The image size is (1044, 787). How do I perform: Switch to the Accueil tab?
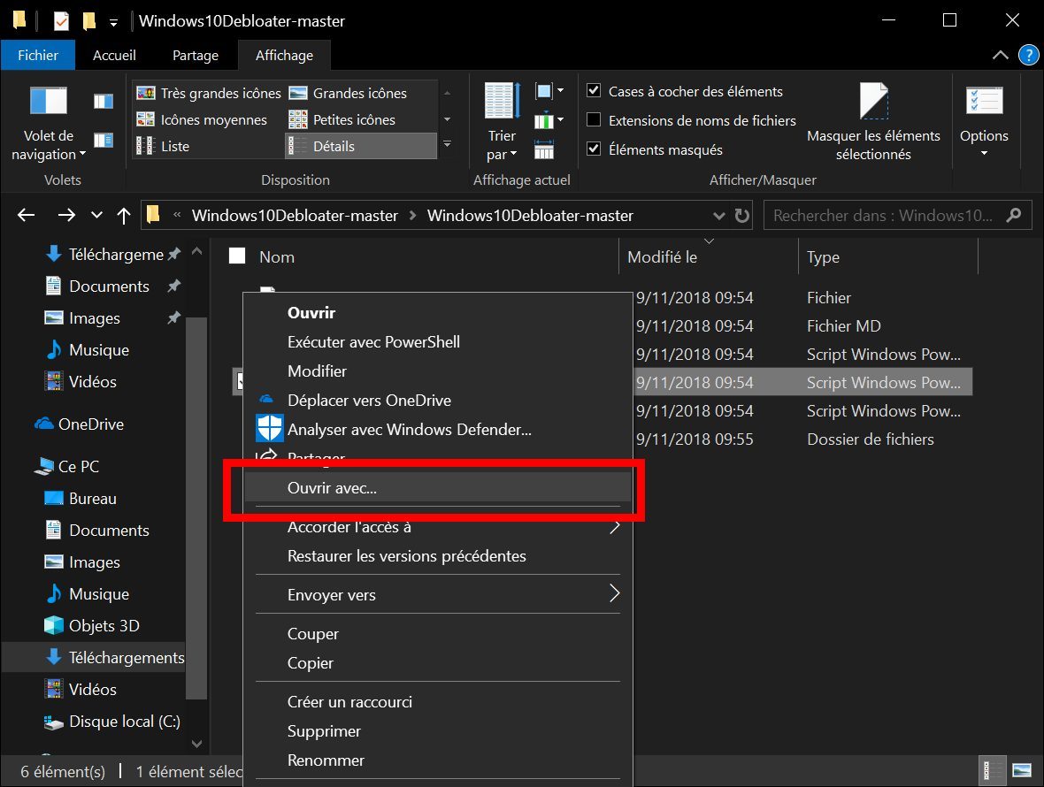(x=114, y=55)
